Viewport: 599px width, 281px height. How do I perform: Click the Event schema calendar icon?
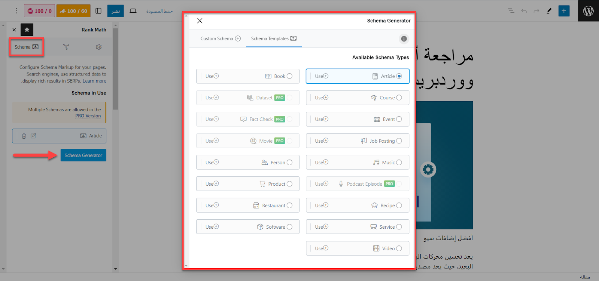(377, 119)
